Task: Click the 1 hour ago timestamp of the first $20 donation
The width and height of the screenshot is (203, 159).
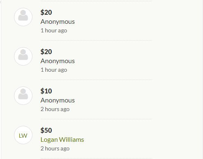Action: pos(54,30)
